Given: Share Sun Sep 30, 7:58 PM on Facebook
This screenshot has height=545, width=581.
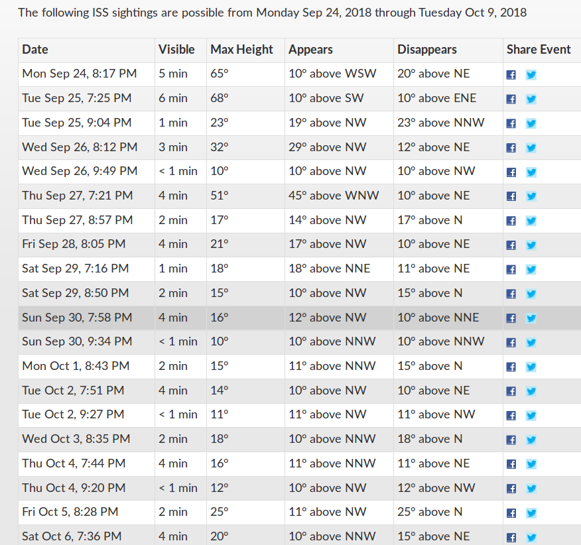Looking at the screenshot, I should tap(511, 318).
